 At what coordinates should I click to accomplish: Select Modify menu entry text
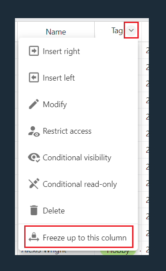(55, 105)
